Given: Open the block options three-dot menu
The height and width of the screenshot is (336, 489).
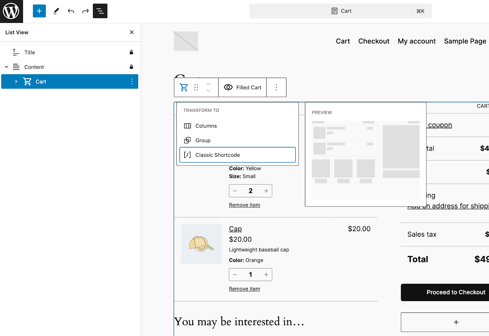Looking at the screenshot, I should coord(276,87).
